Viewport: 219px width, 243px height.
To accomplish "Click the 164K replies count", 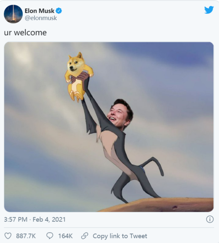I will point(65,236).
